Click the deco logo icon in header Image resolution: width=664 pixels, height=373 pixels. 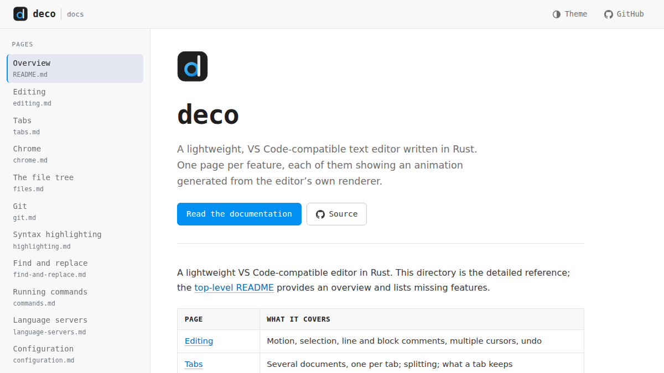pyautogui.click(x=20, y=14)
